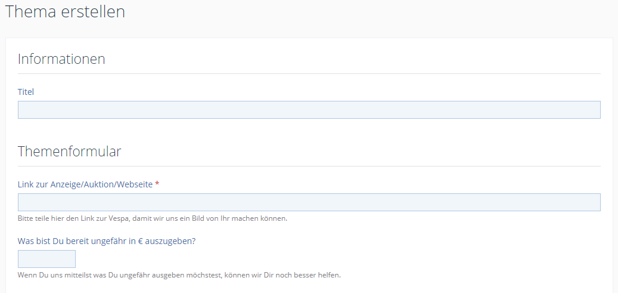Select the small budget amount input box
Viewport: 618px width, 293px height.
tap(46, 259)
